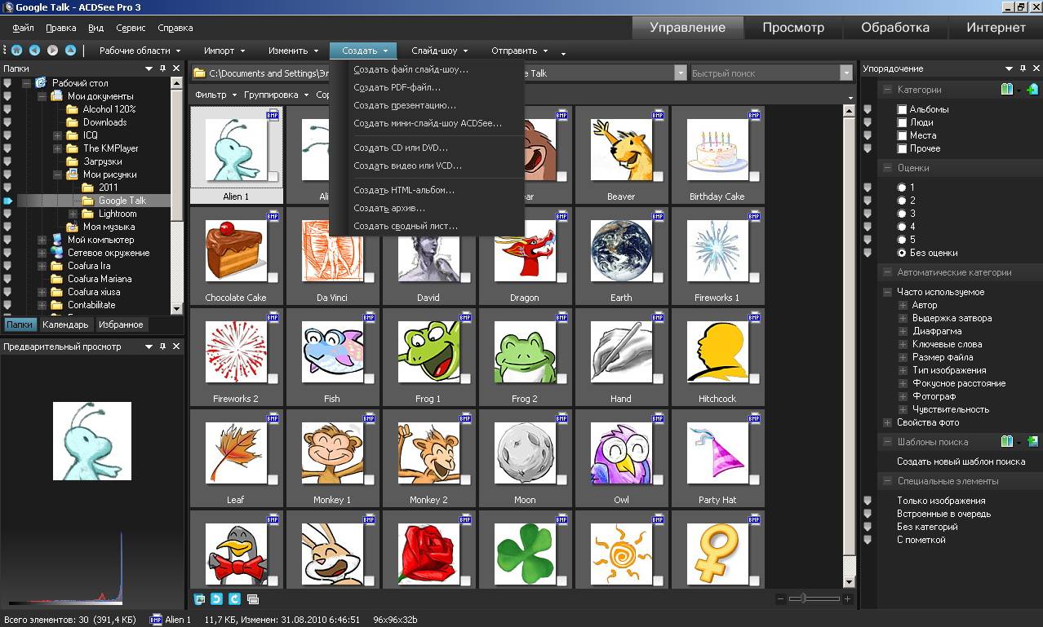Click the zoom in plus icon
Image resolution: width=1043 pixels, height=627 pixels.
(x=847, y=599)
